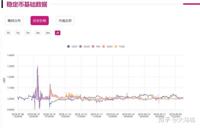The height and width of the screenshot is (128, 200).
Task: Click the TUSD legend label text
Action: click(122, 46)
